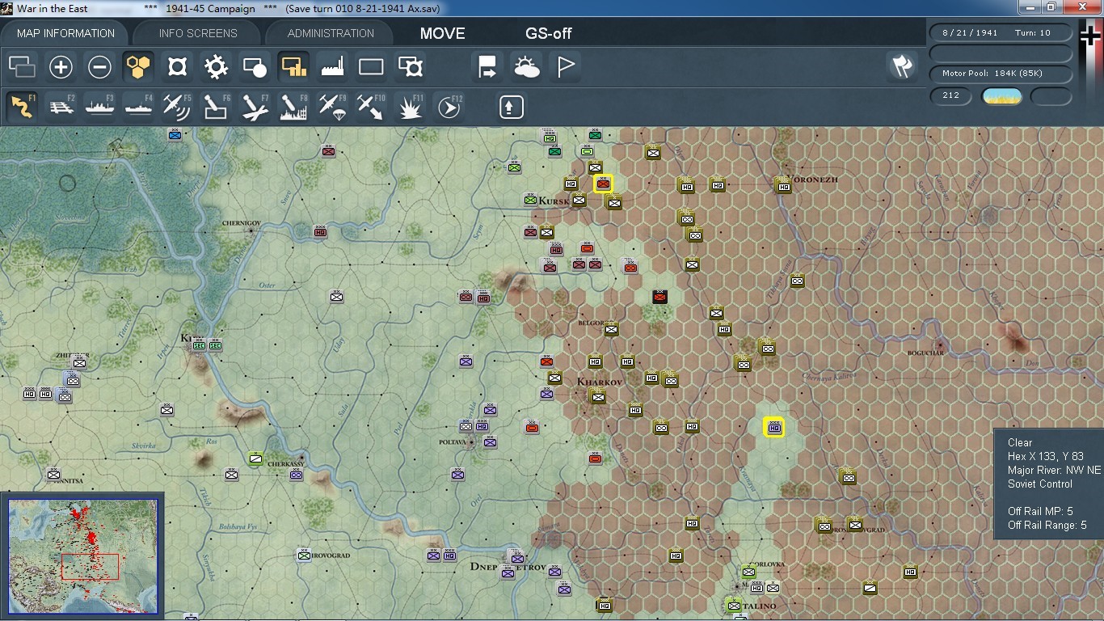Viewport: 1104px width, 621px height.
Task: Toggle the yellow hex grid overlay
Action: click(138, 66)
